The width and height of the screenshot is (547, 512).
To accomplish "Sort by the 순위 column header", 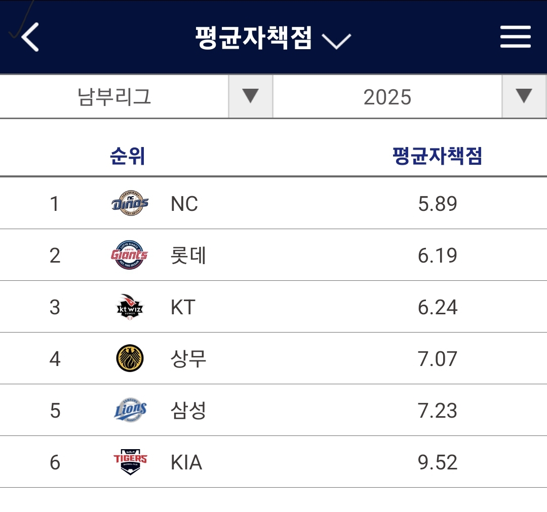I will [x=128, y=156].
